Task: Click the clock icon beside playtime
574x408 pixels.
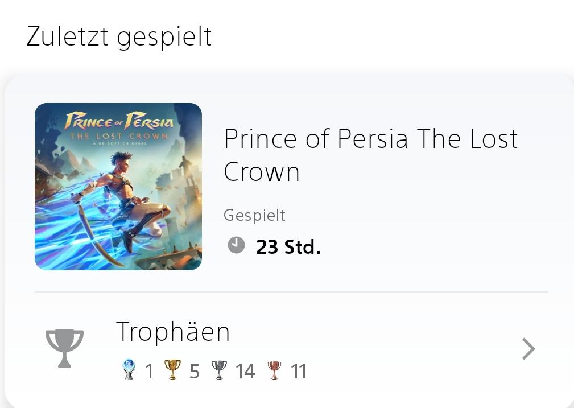Action: [x=236, y=245]
